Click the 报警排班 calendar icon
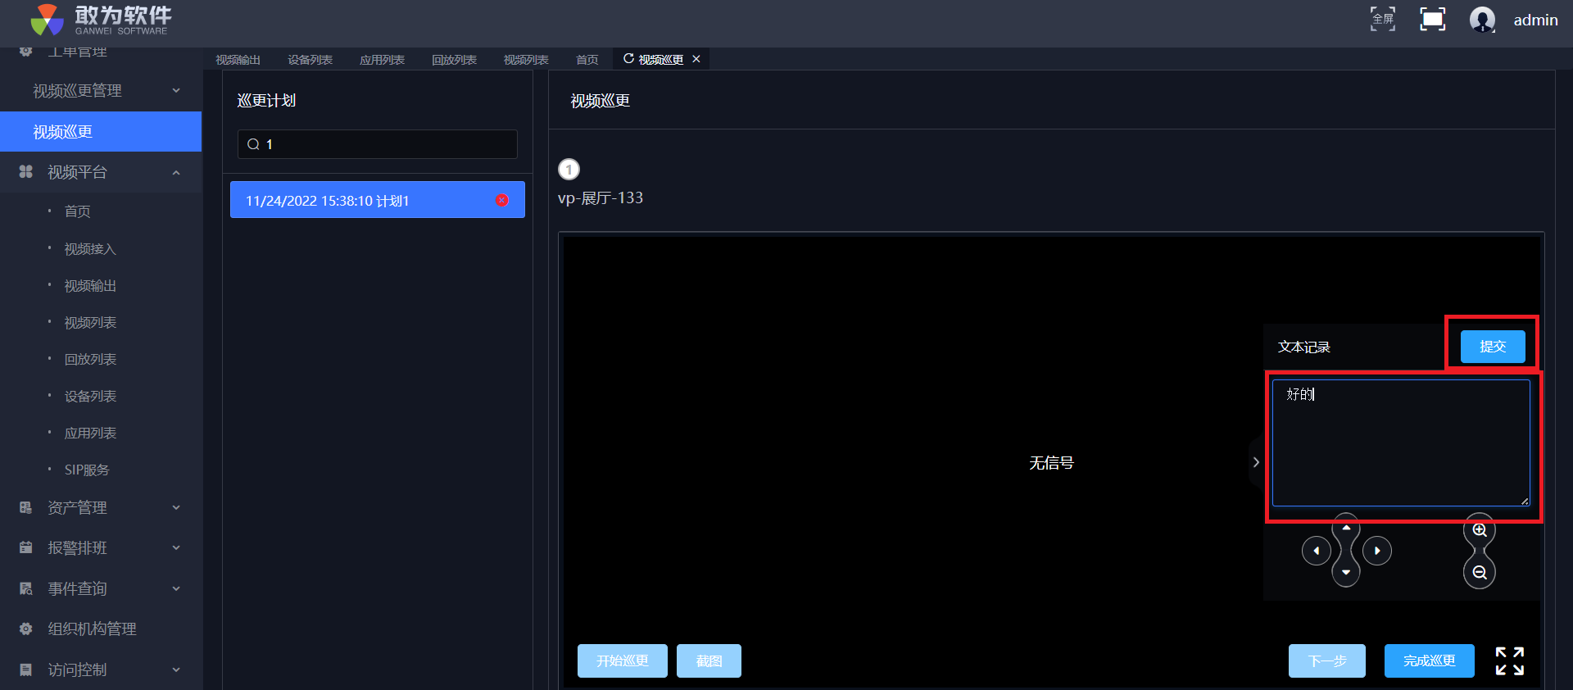1573x690 pixels. (x=26, y=548)
